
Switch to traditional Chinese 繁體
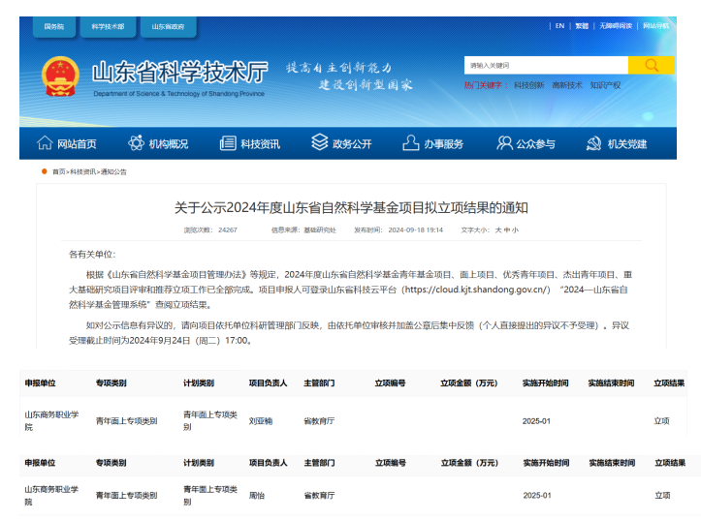[x=582, y=26]
